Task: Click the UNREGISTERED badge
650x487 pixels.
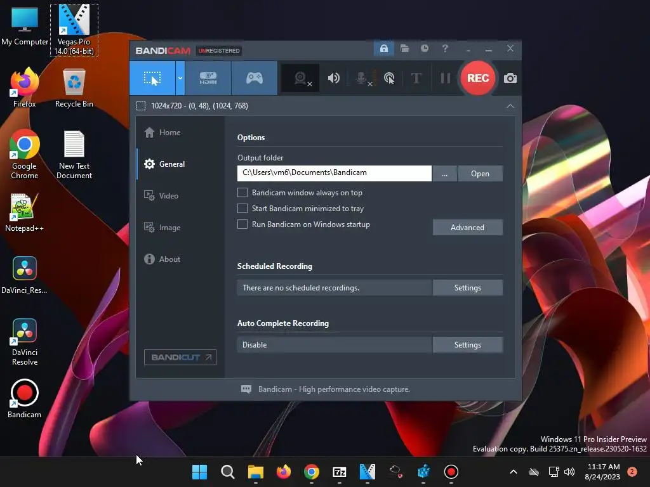Action: point(219,51)
